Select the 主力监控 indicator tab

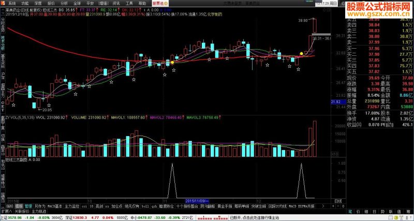pos(72,206)
